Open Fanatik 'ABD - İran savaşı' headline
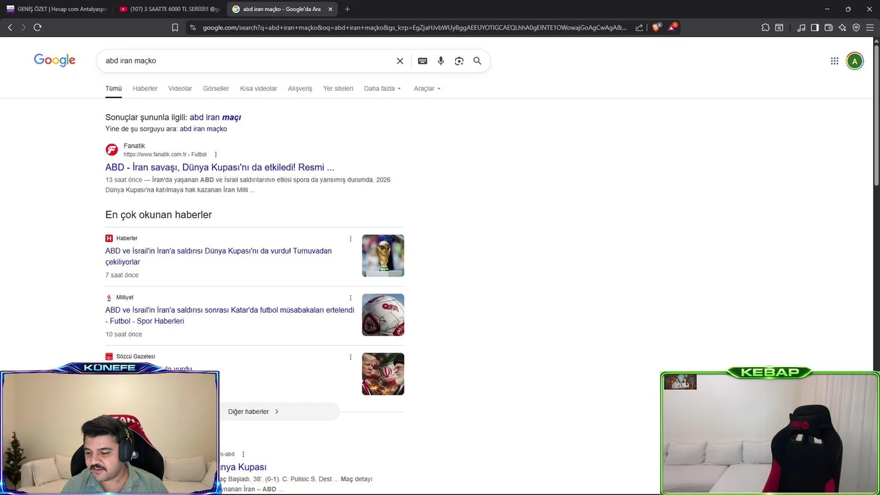 click(220, 168)
